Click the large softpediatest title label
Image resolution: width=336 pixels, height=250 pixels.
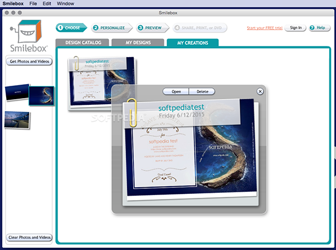click(181, 107)
